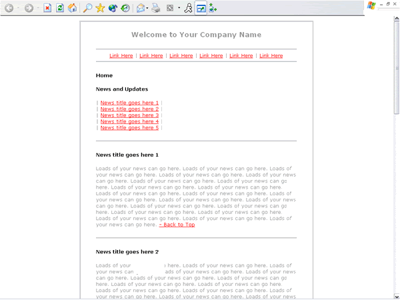The image size is (400, 300).
Task: Expand the Mail envelope dropdown arrow
Action: click(147, 8)
